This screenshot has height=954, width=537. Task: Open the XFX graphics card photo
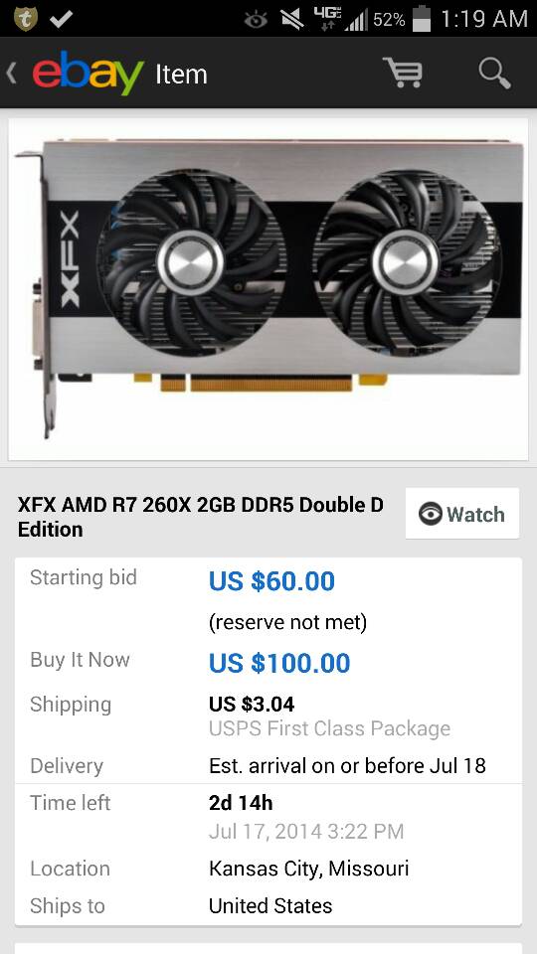268,289
